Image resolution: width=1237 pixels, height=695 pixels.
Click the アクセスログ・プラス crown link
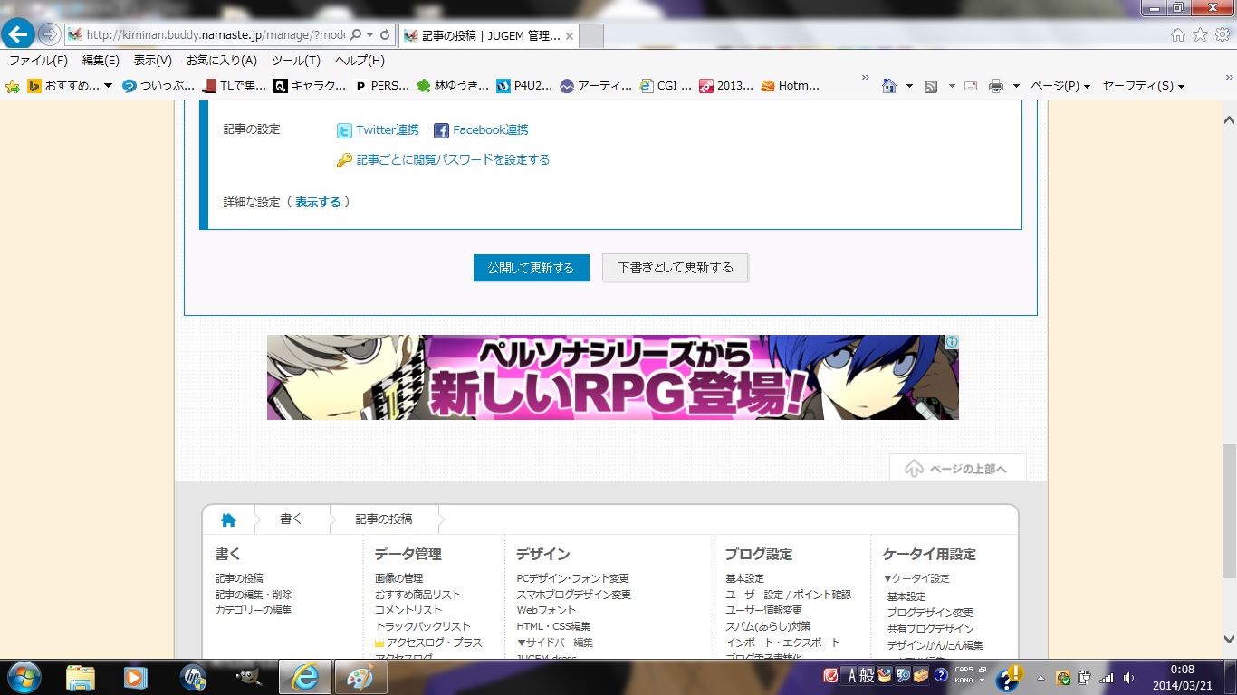pyautogui.click(x=428, y=643)
